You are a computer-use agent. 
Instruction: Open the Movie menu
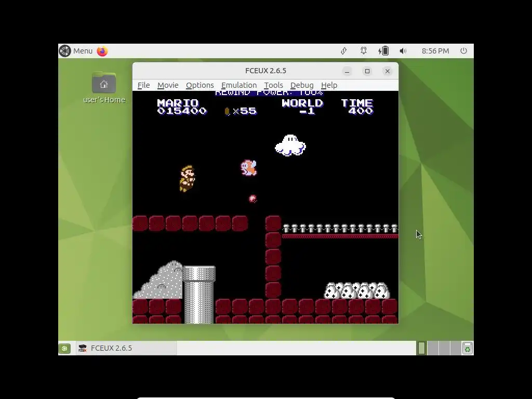[168, 85]
